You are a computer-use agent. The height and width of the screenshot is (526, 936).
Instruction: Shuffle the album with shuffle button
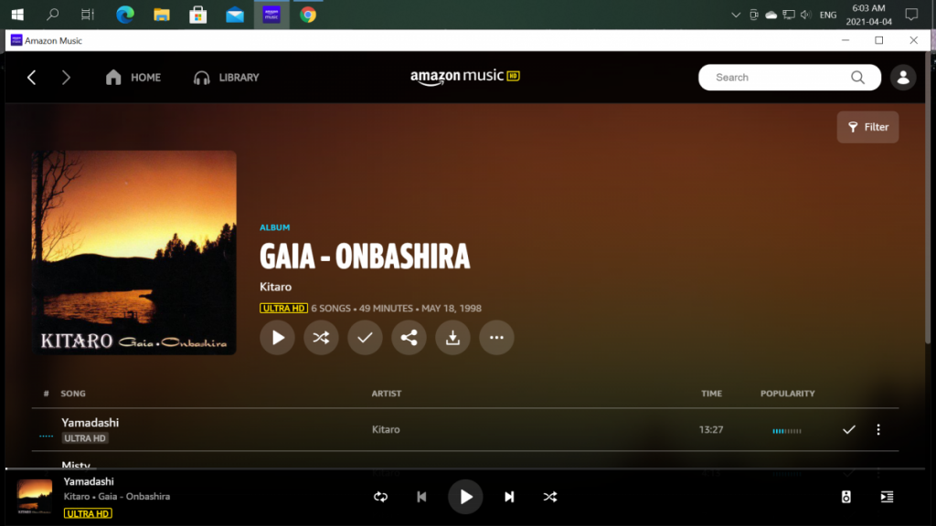click(321, 338)
